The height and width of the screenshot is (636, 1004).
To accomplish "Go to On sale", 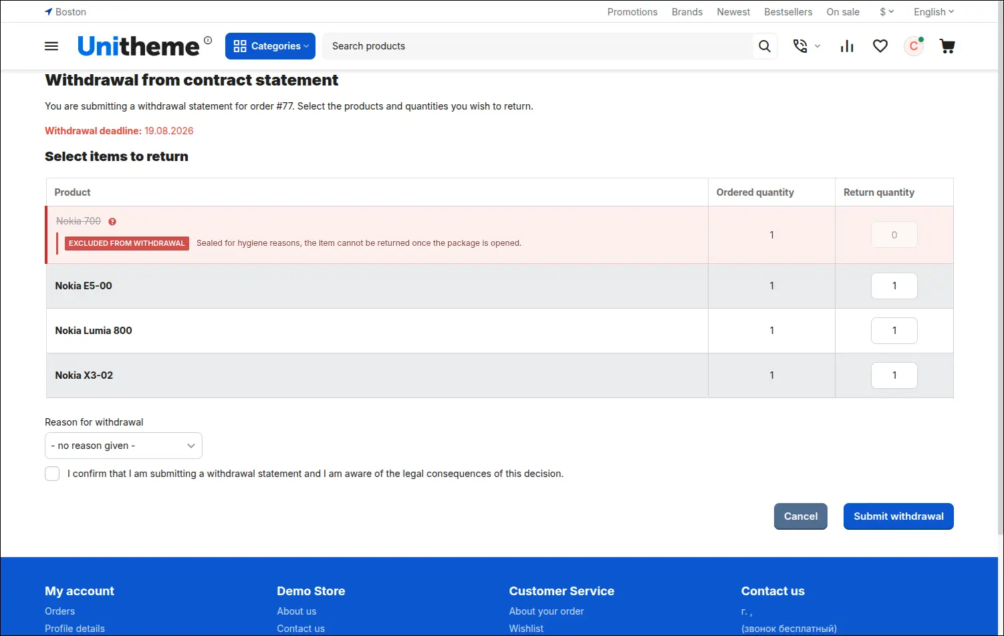I will (x=843, y=12).
